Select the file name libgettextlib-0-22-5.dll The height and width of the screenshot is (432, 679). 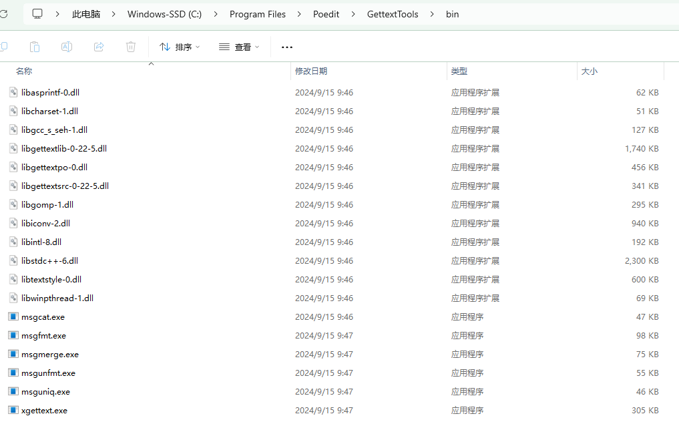64,148
